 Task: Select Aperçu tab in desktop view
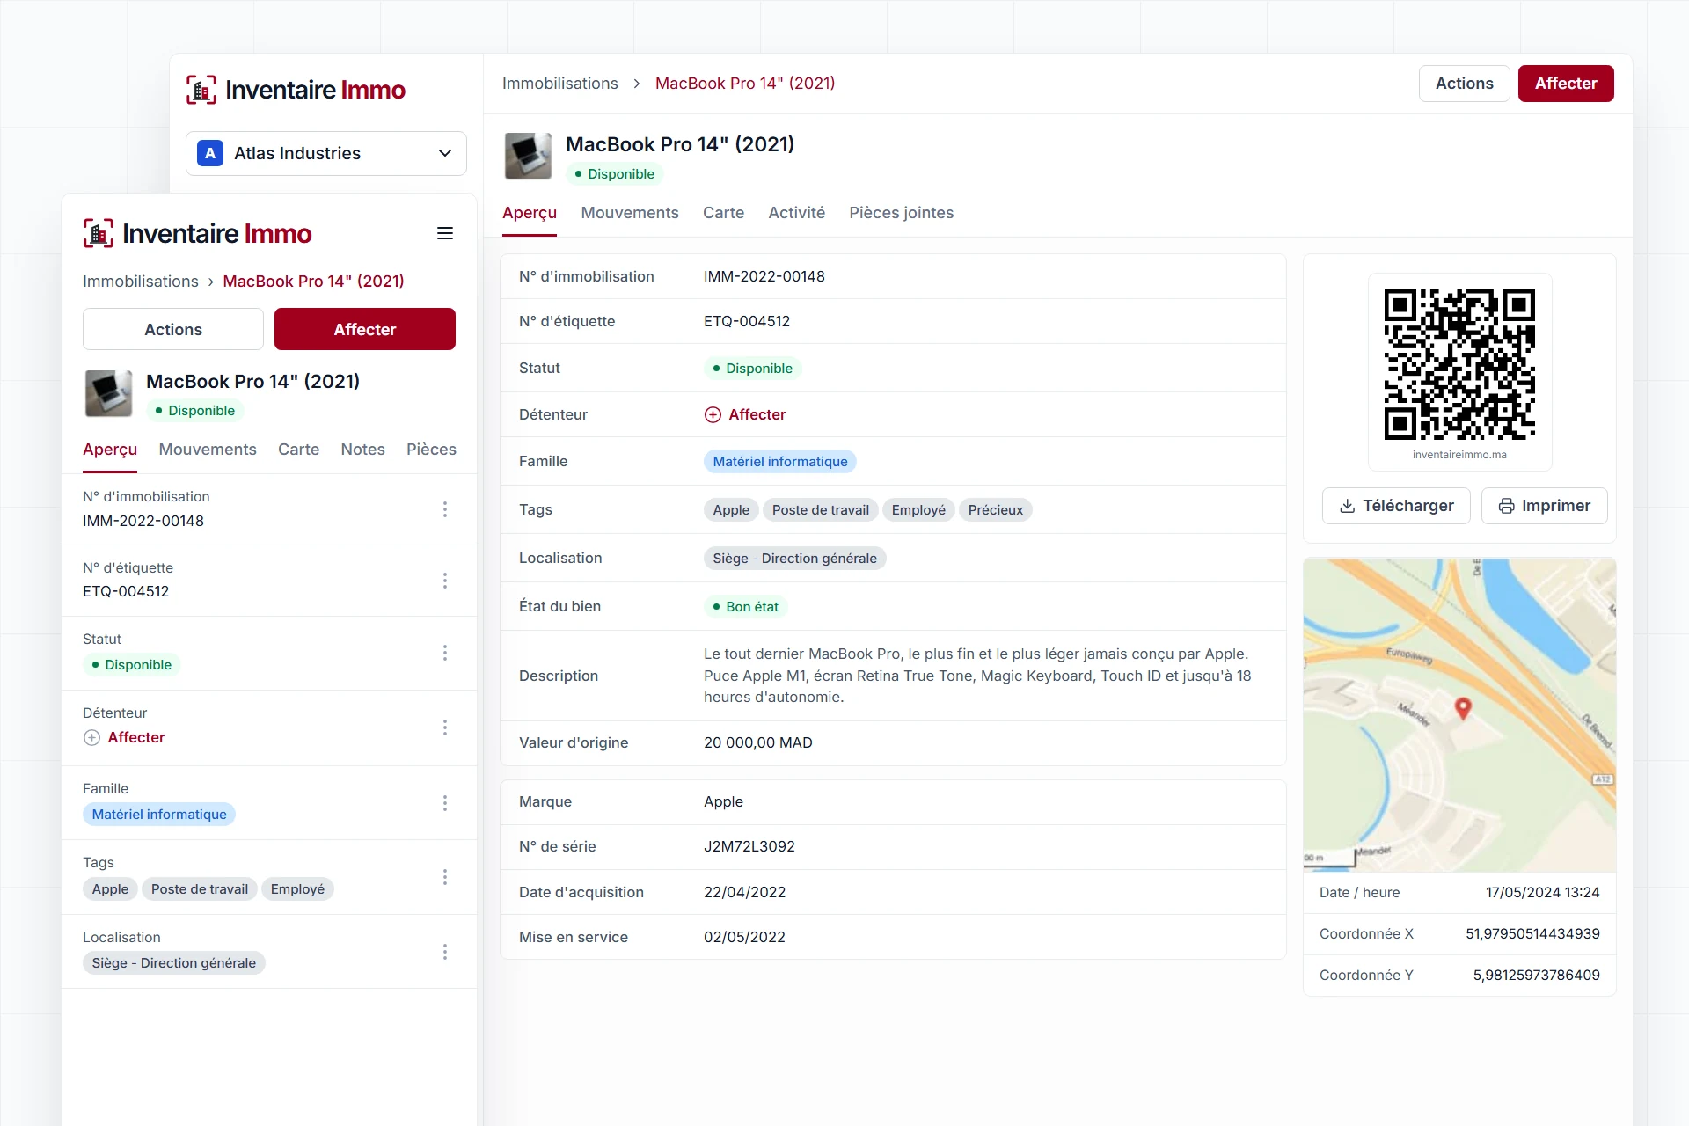(x=530, y=213)
